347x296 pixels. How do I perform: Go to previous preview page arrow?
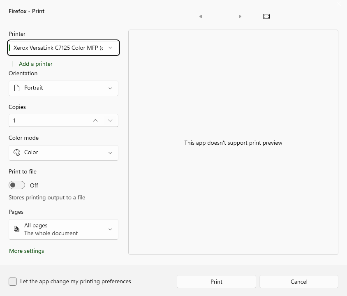pyautogui.click(x=201, y=16)
